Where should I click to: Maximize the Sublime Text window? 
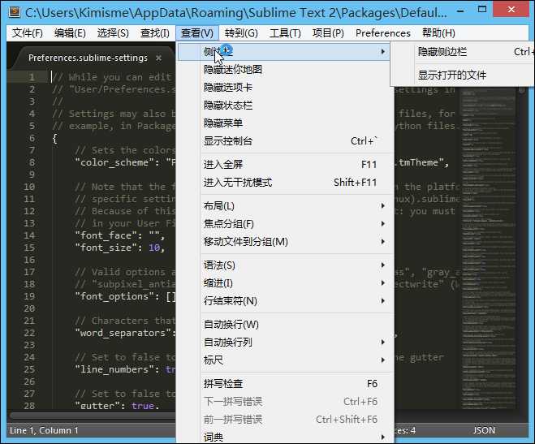[482, 9]
